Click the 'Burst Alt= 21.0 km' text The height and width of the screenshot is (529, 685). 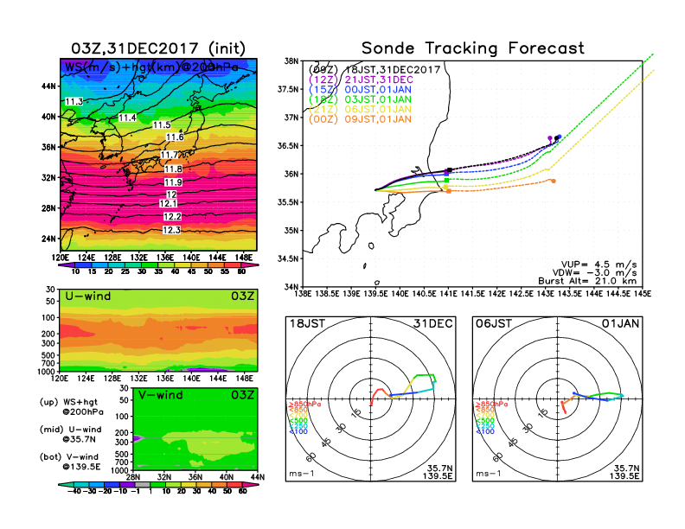coord(587,281)
